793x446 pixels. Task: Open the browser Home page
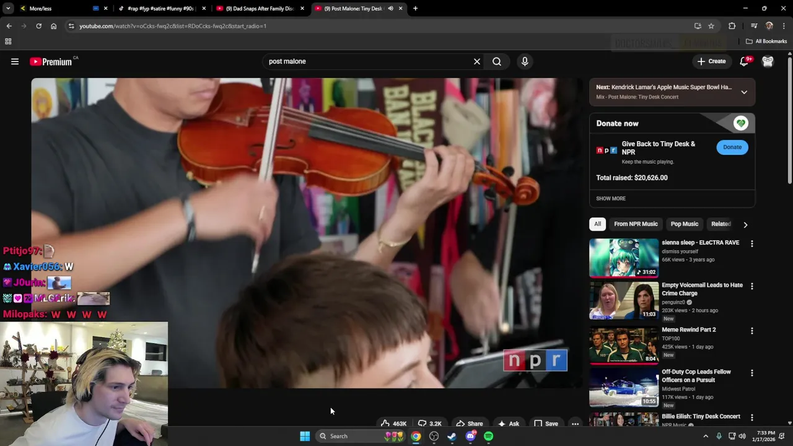53,26
